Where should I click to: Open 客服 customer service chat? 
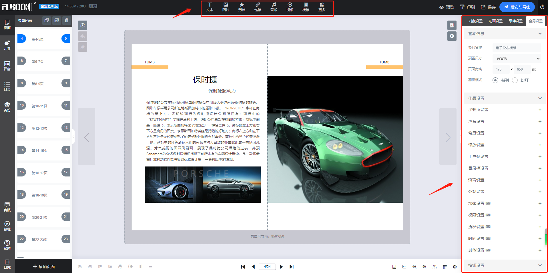pos(7,207)
